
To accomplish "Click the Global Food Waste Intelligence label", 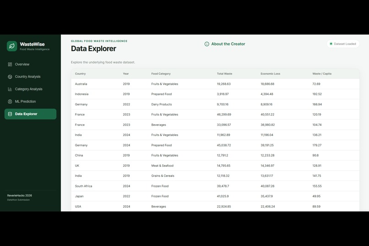I will coord(99,41).
